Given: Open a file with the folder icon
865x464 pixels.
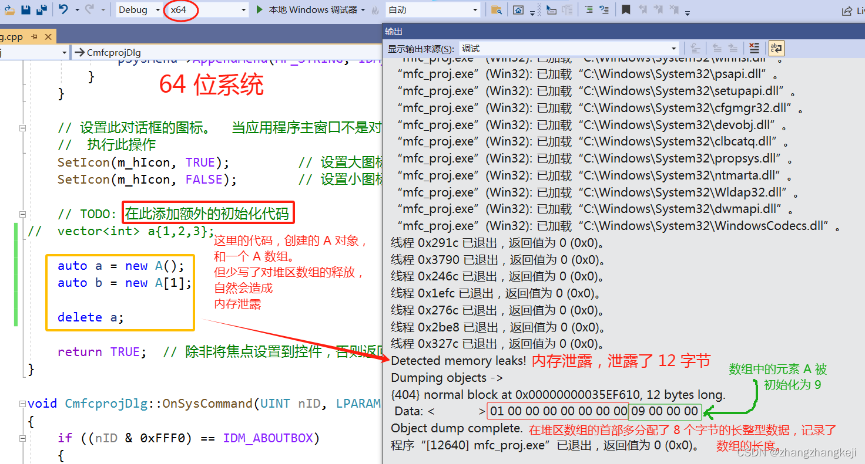Looking at the screenshot, I should (9, 10).
